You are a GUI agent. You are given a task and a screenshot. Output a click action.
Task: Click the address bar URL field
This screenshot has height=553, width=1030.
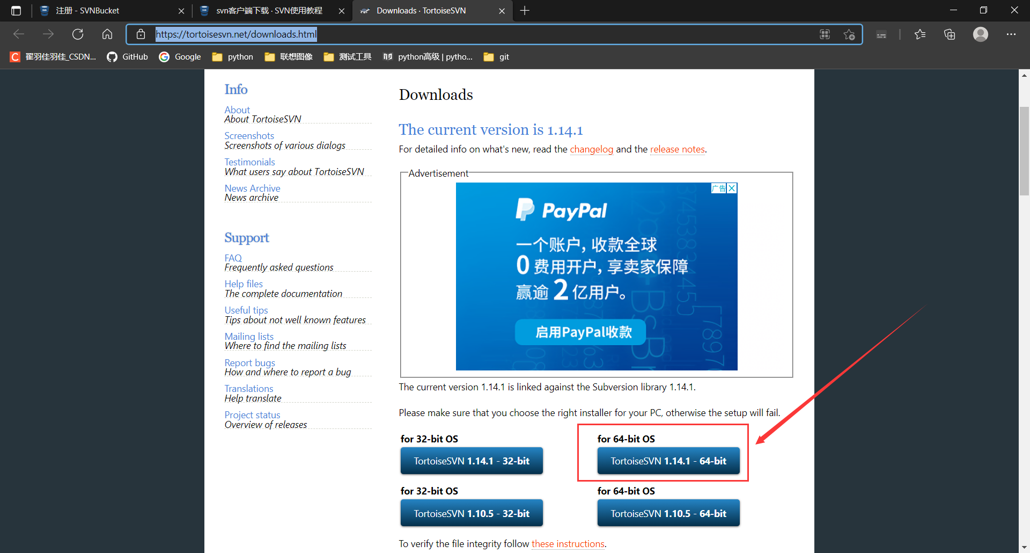tap(236, 34)
